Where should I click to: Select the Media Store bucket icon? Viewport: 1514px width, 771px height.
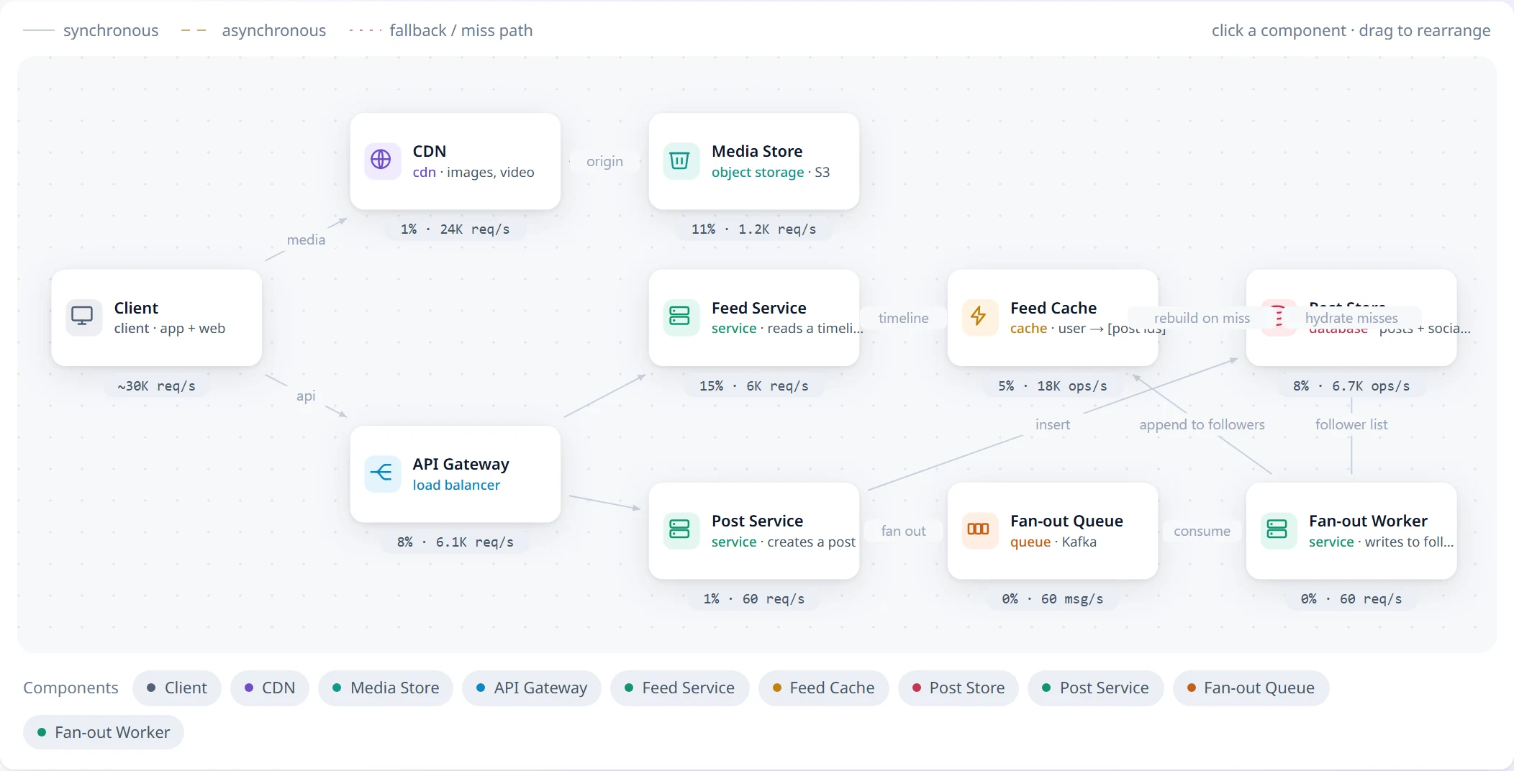coord(681,160)
